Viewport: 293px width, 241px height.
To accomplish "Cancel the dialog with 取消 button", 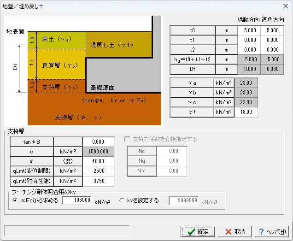I will coord(234,232).
